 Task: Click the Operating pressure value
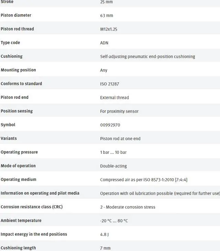tap(113, 152)
